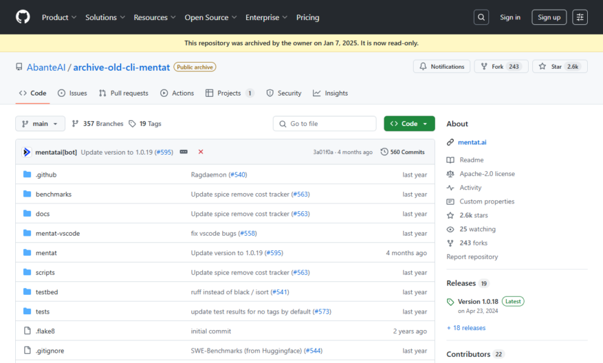Viewport: 603px width, 363px height.
Task: Open the main branch selector dropdown
Action: point(40,124)
